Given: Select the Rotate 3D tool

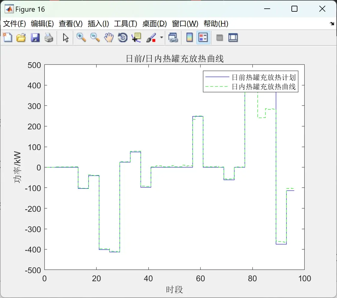Looking at the screenshot, I should click(123, 37).
